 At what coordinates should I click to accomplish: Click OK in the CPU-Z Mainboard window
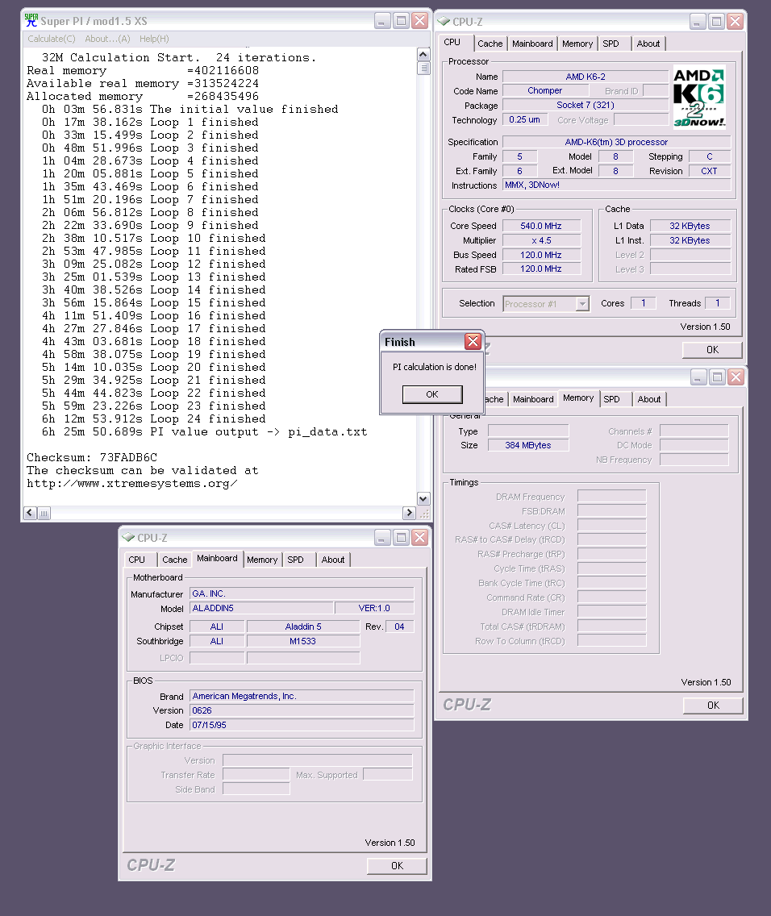click(x=397, y=866)
